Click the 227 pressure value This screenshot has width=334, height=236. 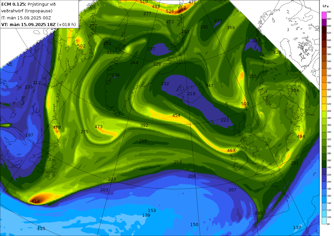click(256, 40)
